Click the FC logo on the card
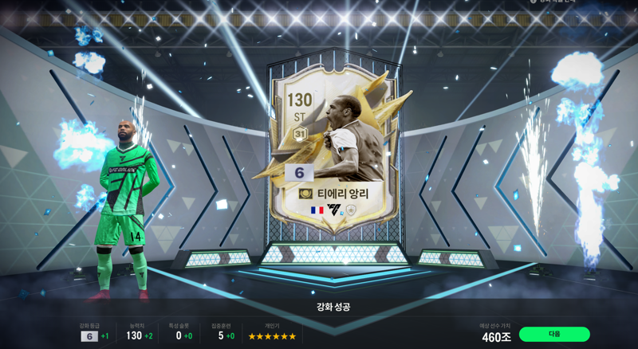The height and width of the screenshot is (349, 638). 333,210
